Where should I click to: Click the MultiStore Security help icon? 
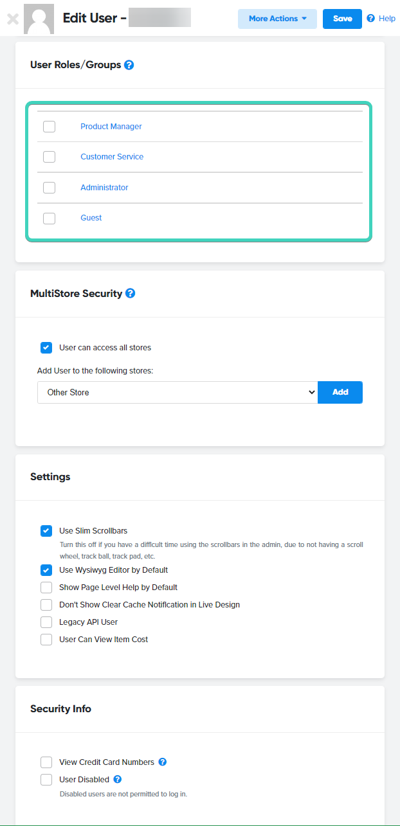coord(131,293)
